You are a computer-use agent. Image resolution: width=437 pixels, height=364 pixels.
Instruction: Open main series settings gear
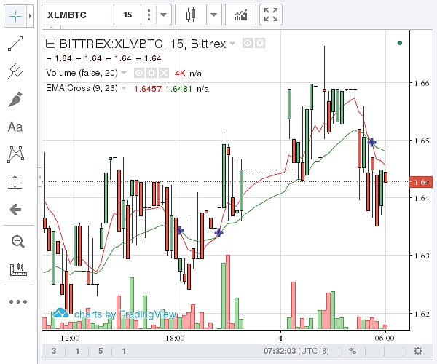pos(260,44)
